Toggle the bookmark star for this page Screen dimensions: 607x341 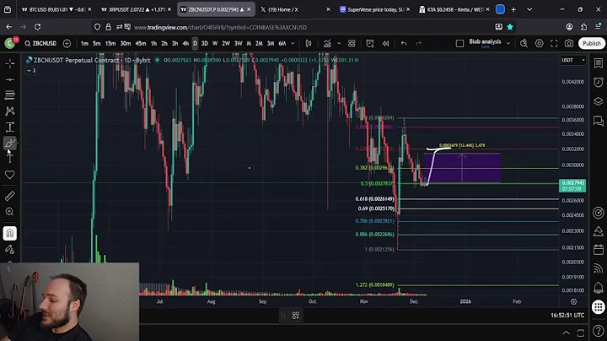(x=510, y=27)
